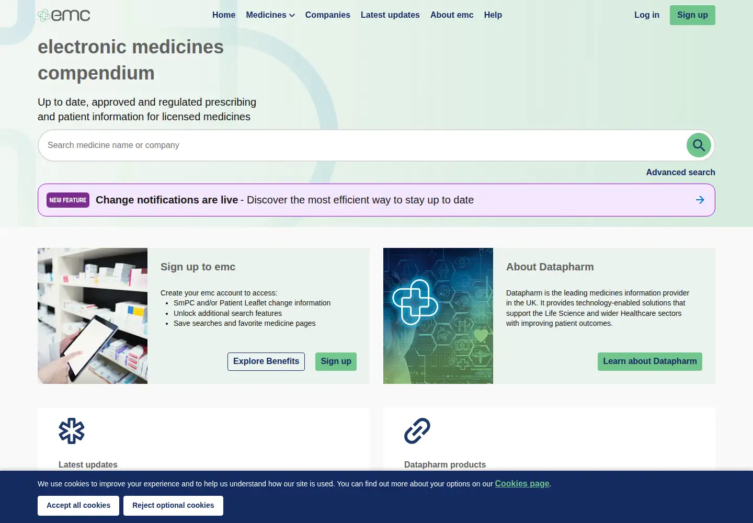Click the medical star Latest updates icon
The image size is (753, 523).
tap(72, 431)
